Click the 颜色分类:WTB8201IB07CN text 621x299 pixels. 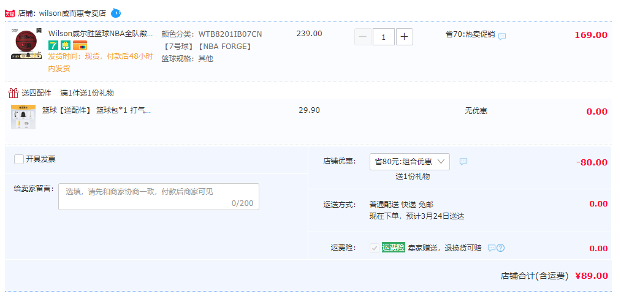(x=212, y=34)
